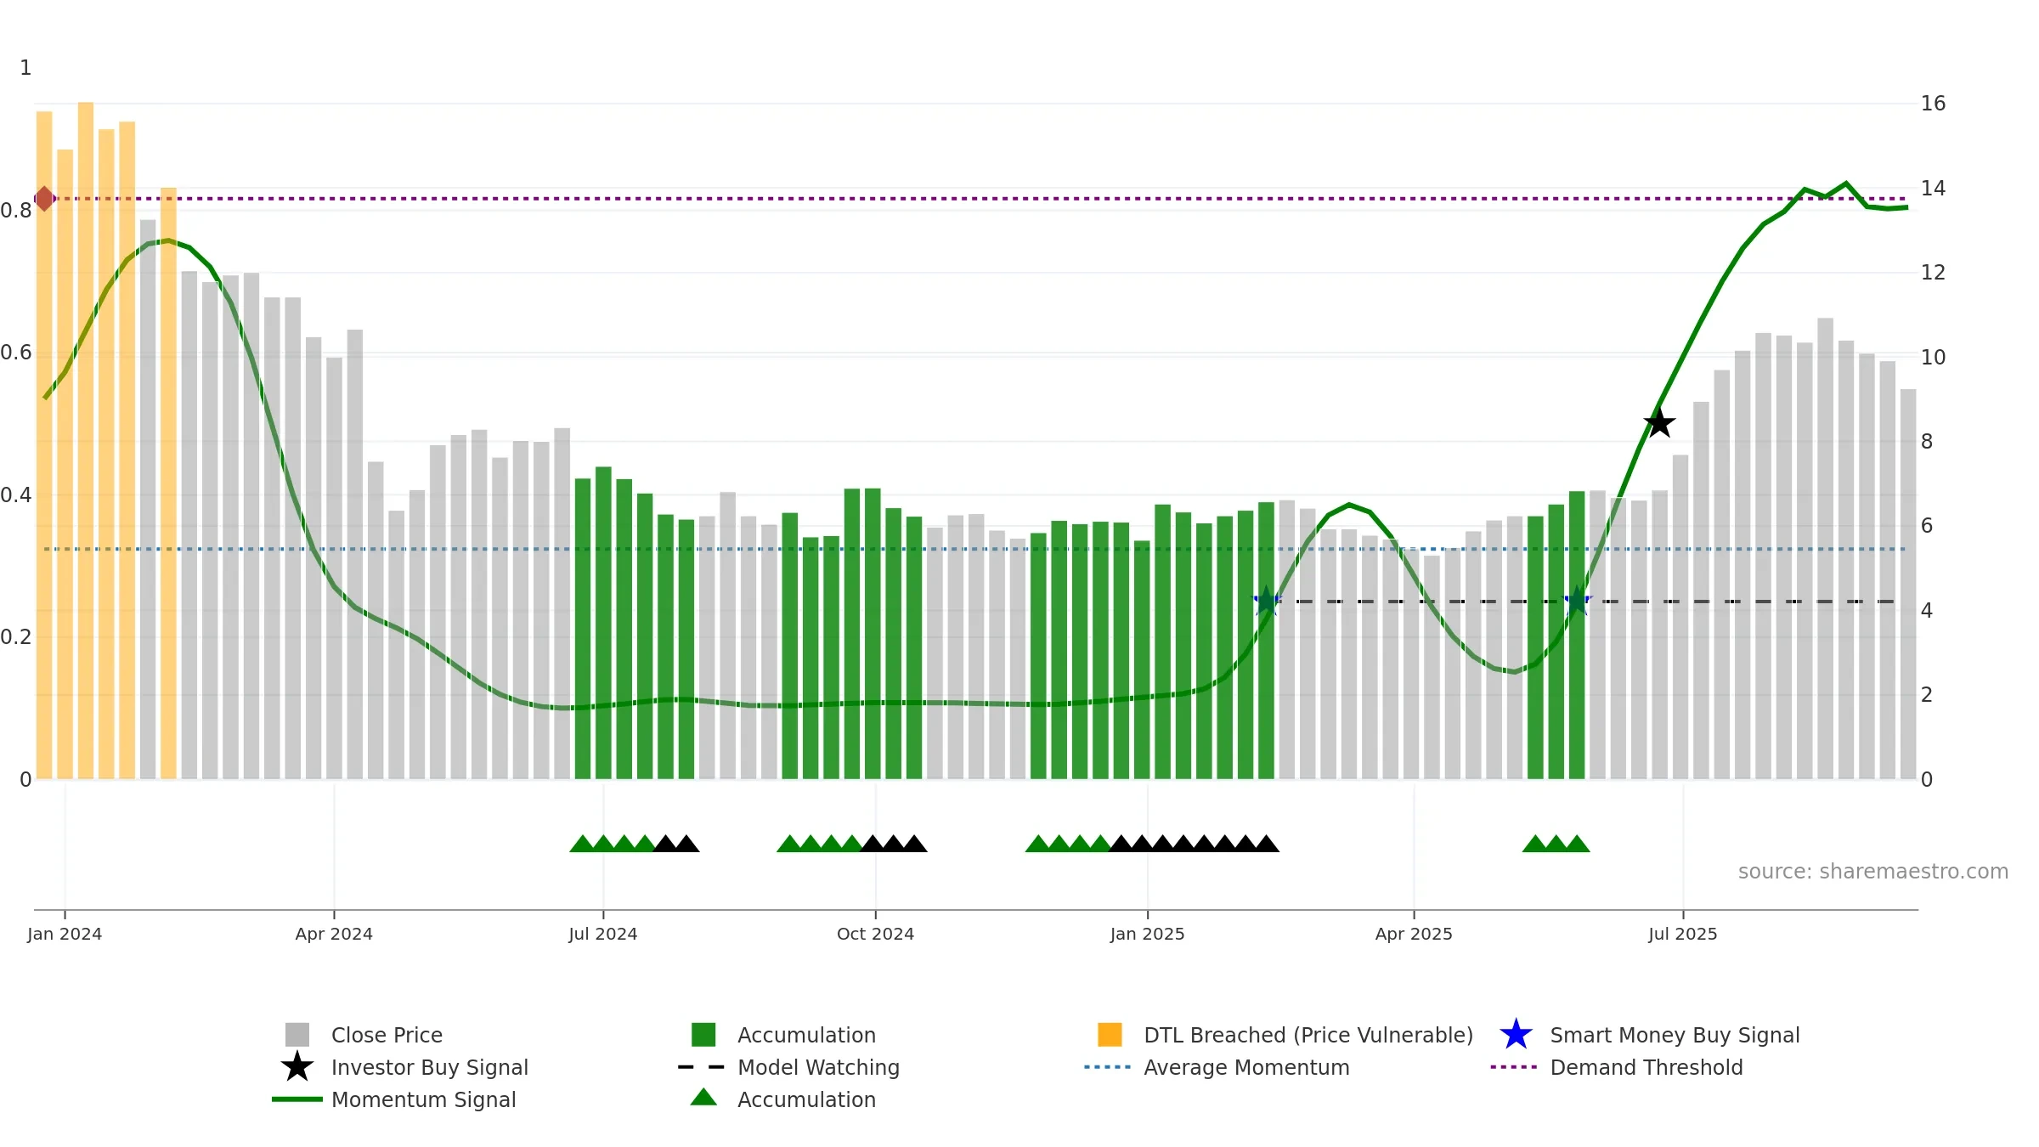Screen dimensions: 2039x1147
Task: Click the black star icon in legend
Action: point(297,1067)
